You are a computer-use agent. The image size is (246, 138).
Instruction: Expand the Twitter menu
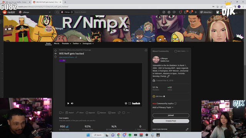tap(77, 43)
